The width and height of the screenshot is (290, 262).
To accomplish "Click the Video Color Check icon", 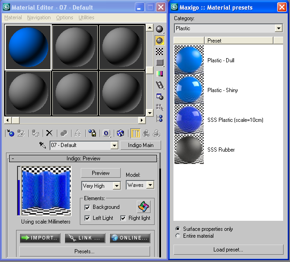I will 159,74.
